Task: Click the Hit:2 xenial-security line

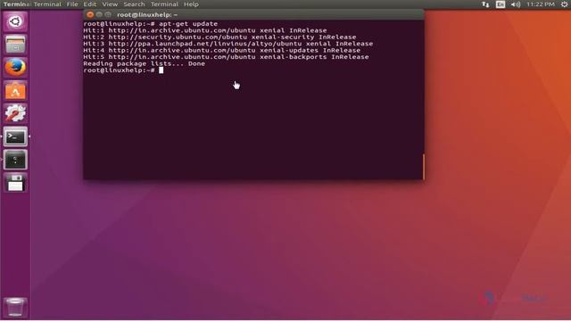Action: tap(219, 37)
